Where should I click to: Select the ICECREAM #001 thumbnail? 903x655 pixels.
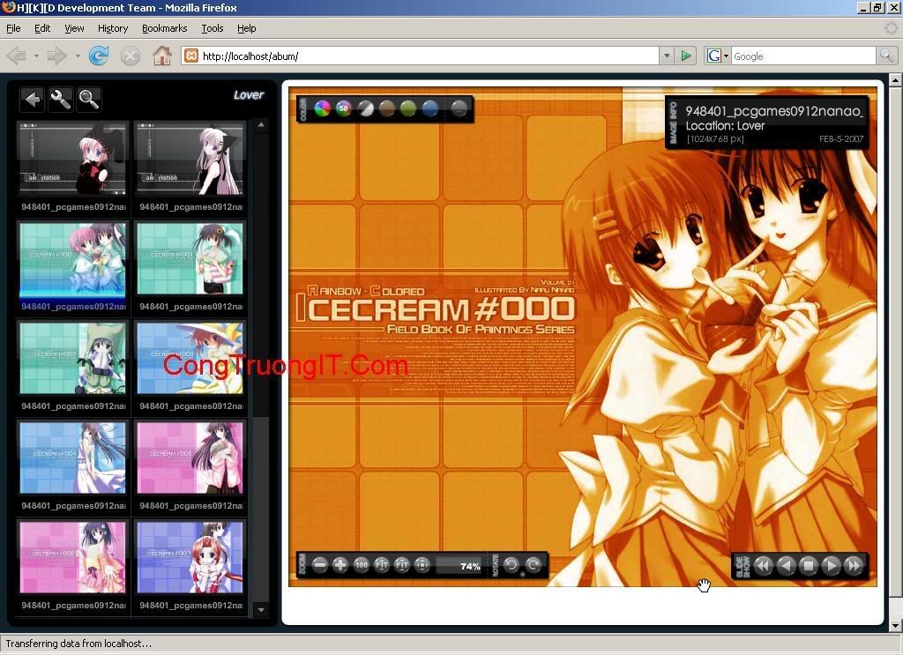click(190, 259)
